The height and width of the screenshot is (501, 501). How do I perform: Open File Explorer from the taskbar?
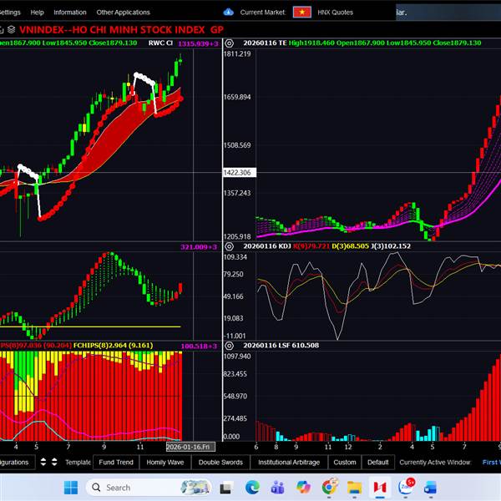[355, 487]
